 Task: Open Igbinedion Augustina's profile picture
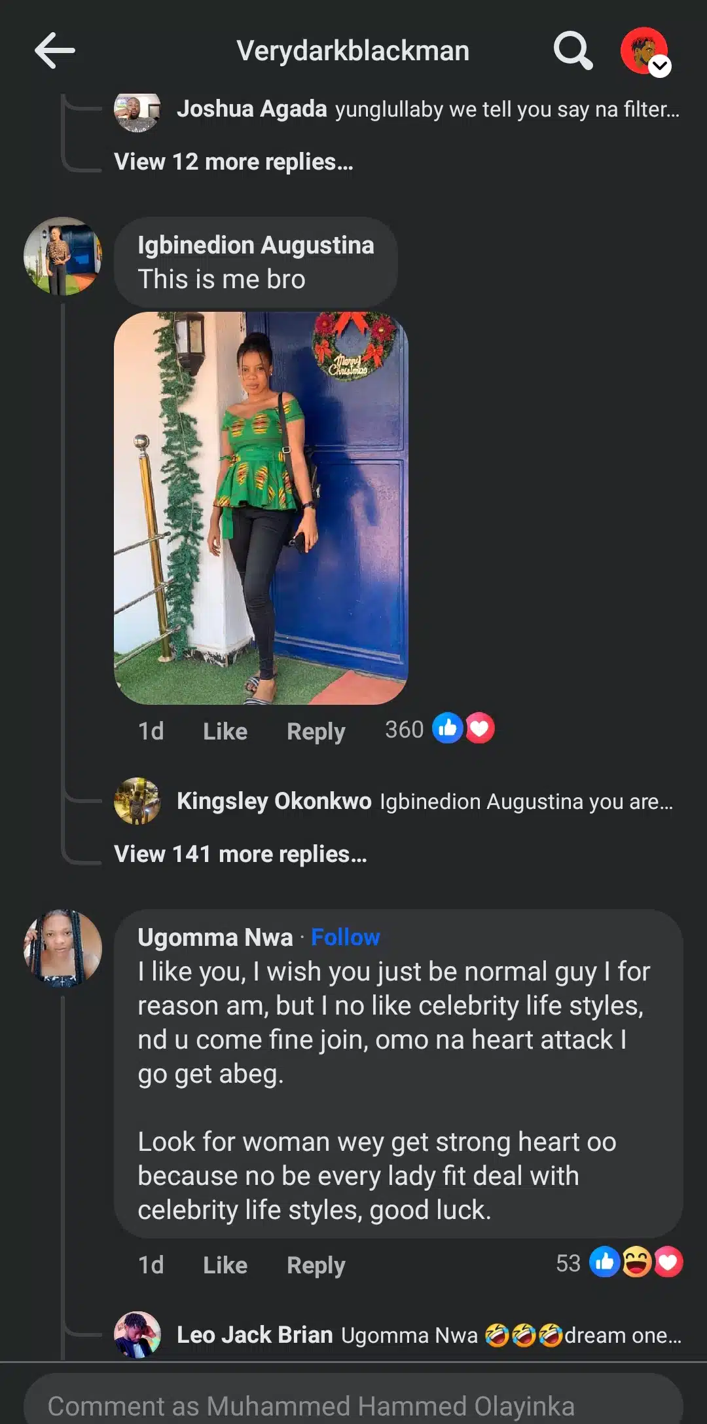click(x=63, y=256)
